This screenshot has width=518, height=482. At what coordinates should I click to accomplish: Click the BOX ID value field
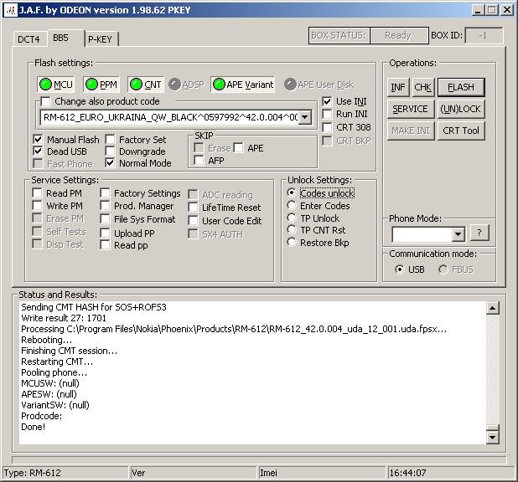[484, 35]
